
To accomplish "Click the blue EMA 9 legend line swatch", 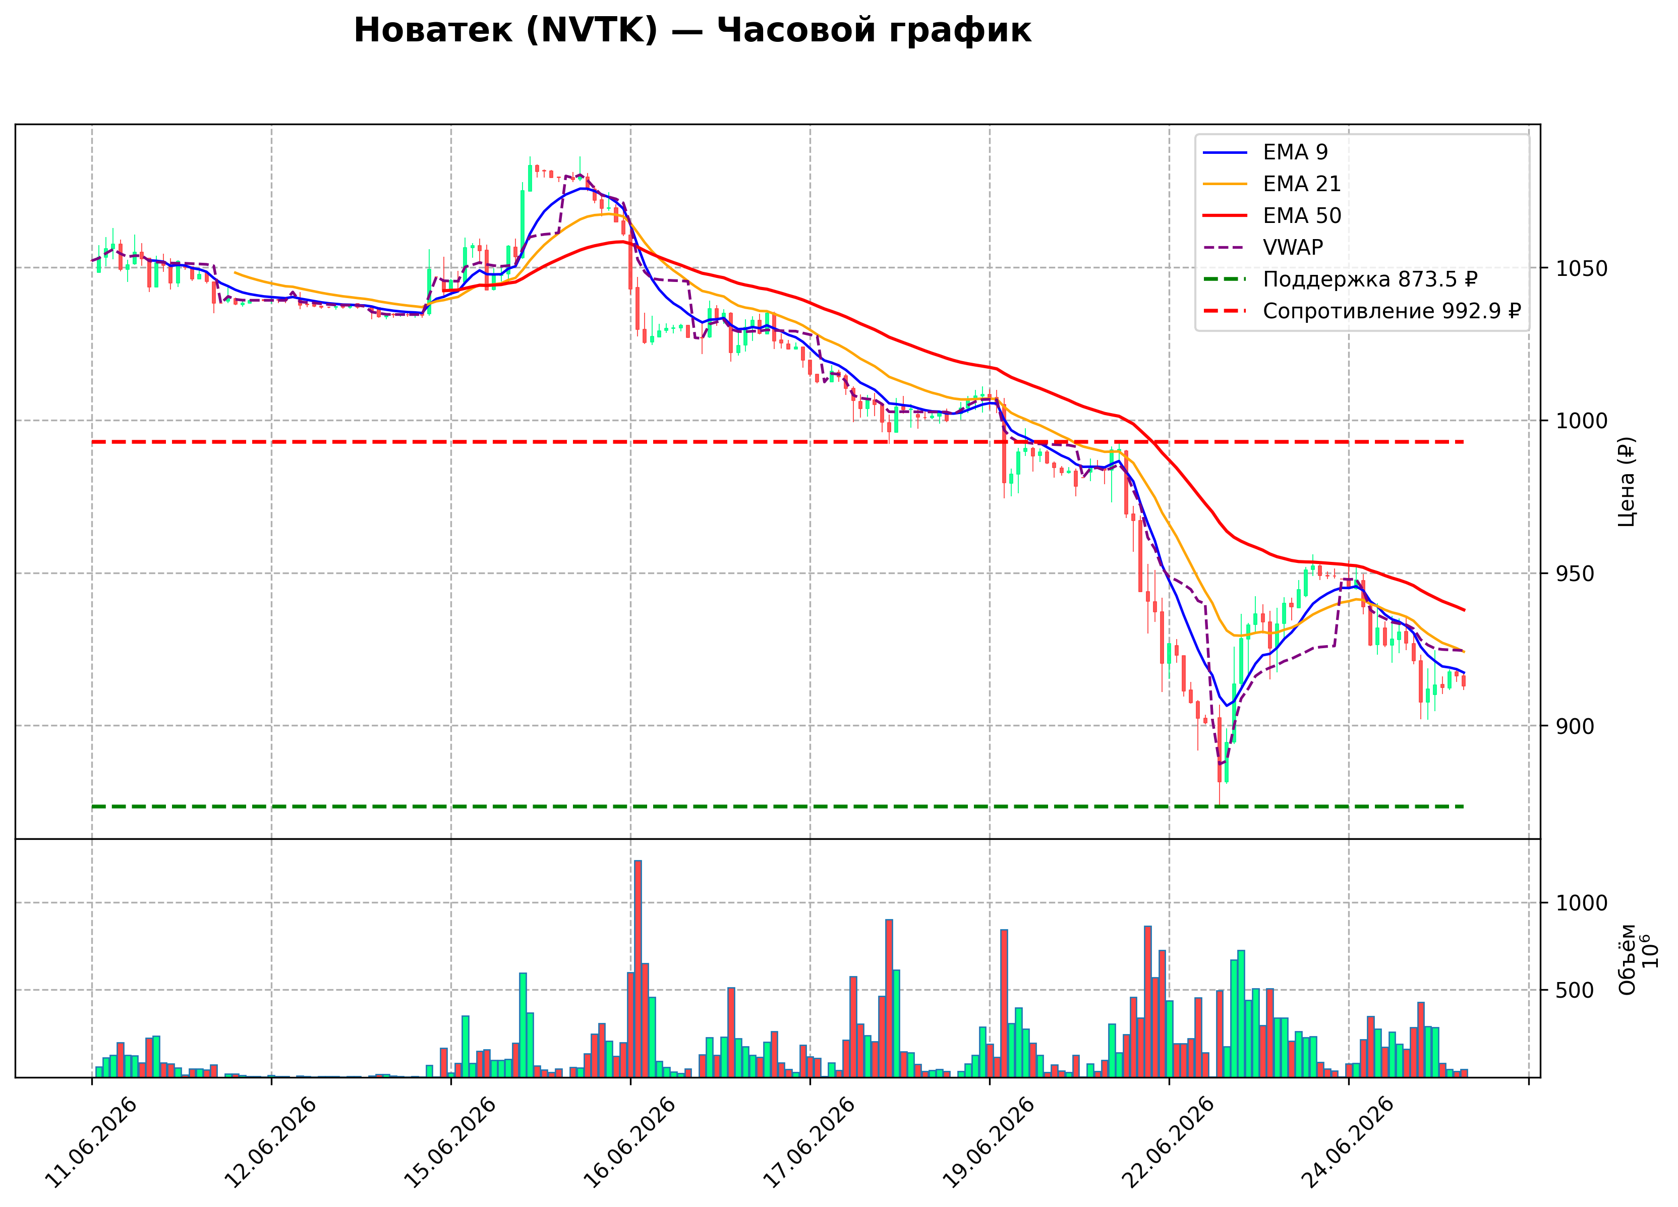I will tap(1225, 153).
